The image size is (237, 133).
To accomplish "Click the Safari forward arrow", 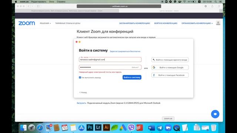I will click(32, 6).
